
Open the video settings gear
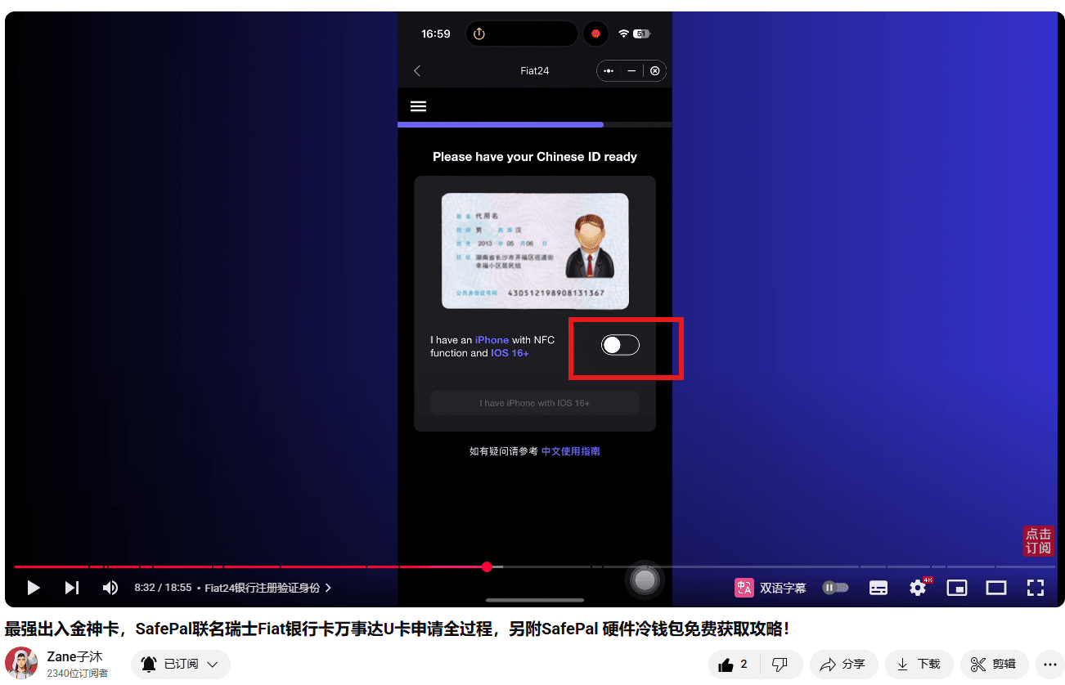(919, 588)
